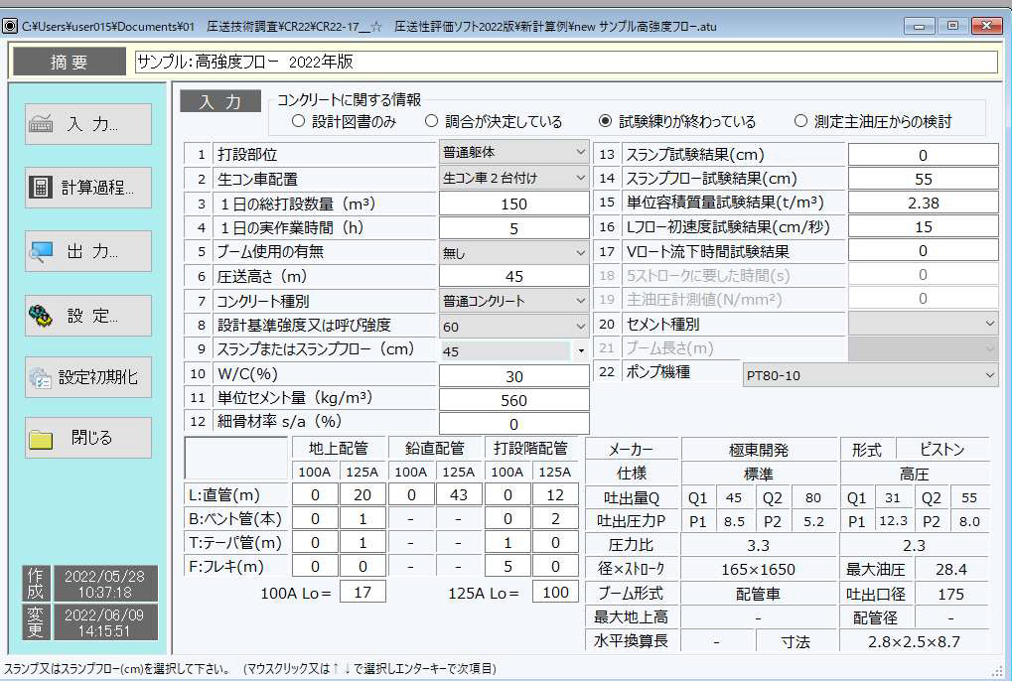Click the 入力 sidebar button

(x=88, y=124)
